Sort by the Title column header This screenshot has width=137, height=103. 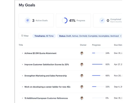[x=21, y=45]
